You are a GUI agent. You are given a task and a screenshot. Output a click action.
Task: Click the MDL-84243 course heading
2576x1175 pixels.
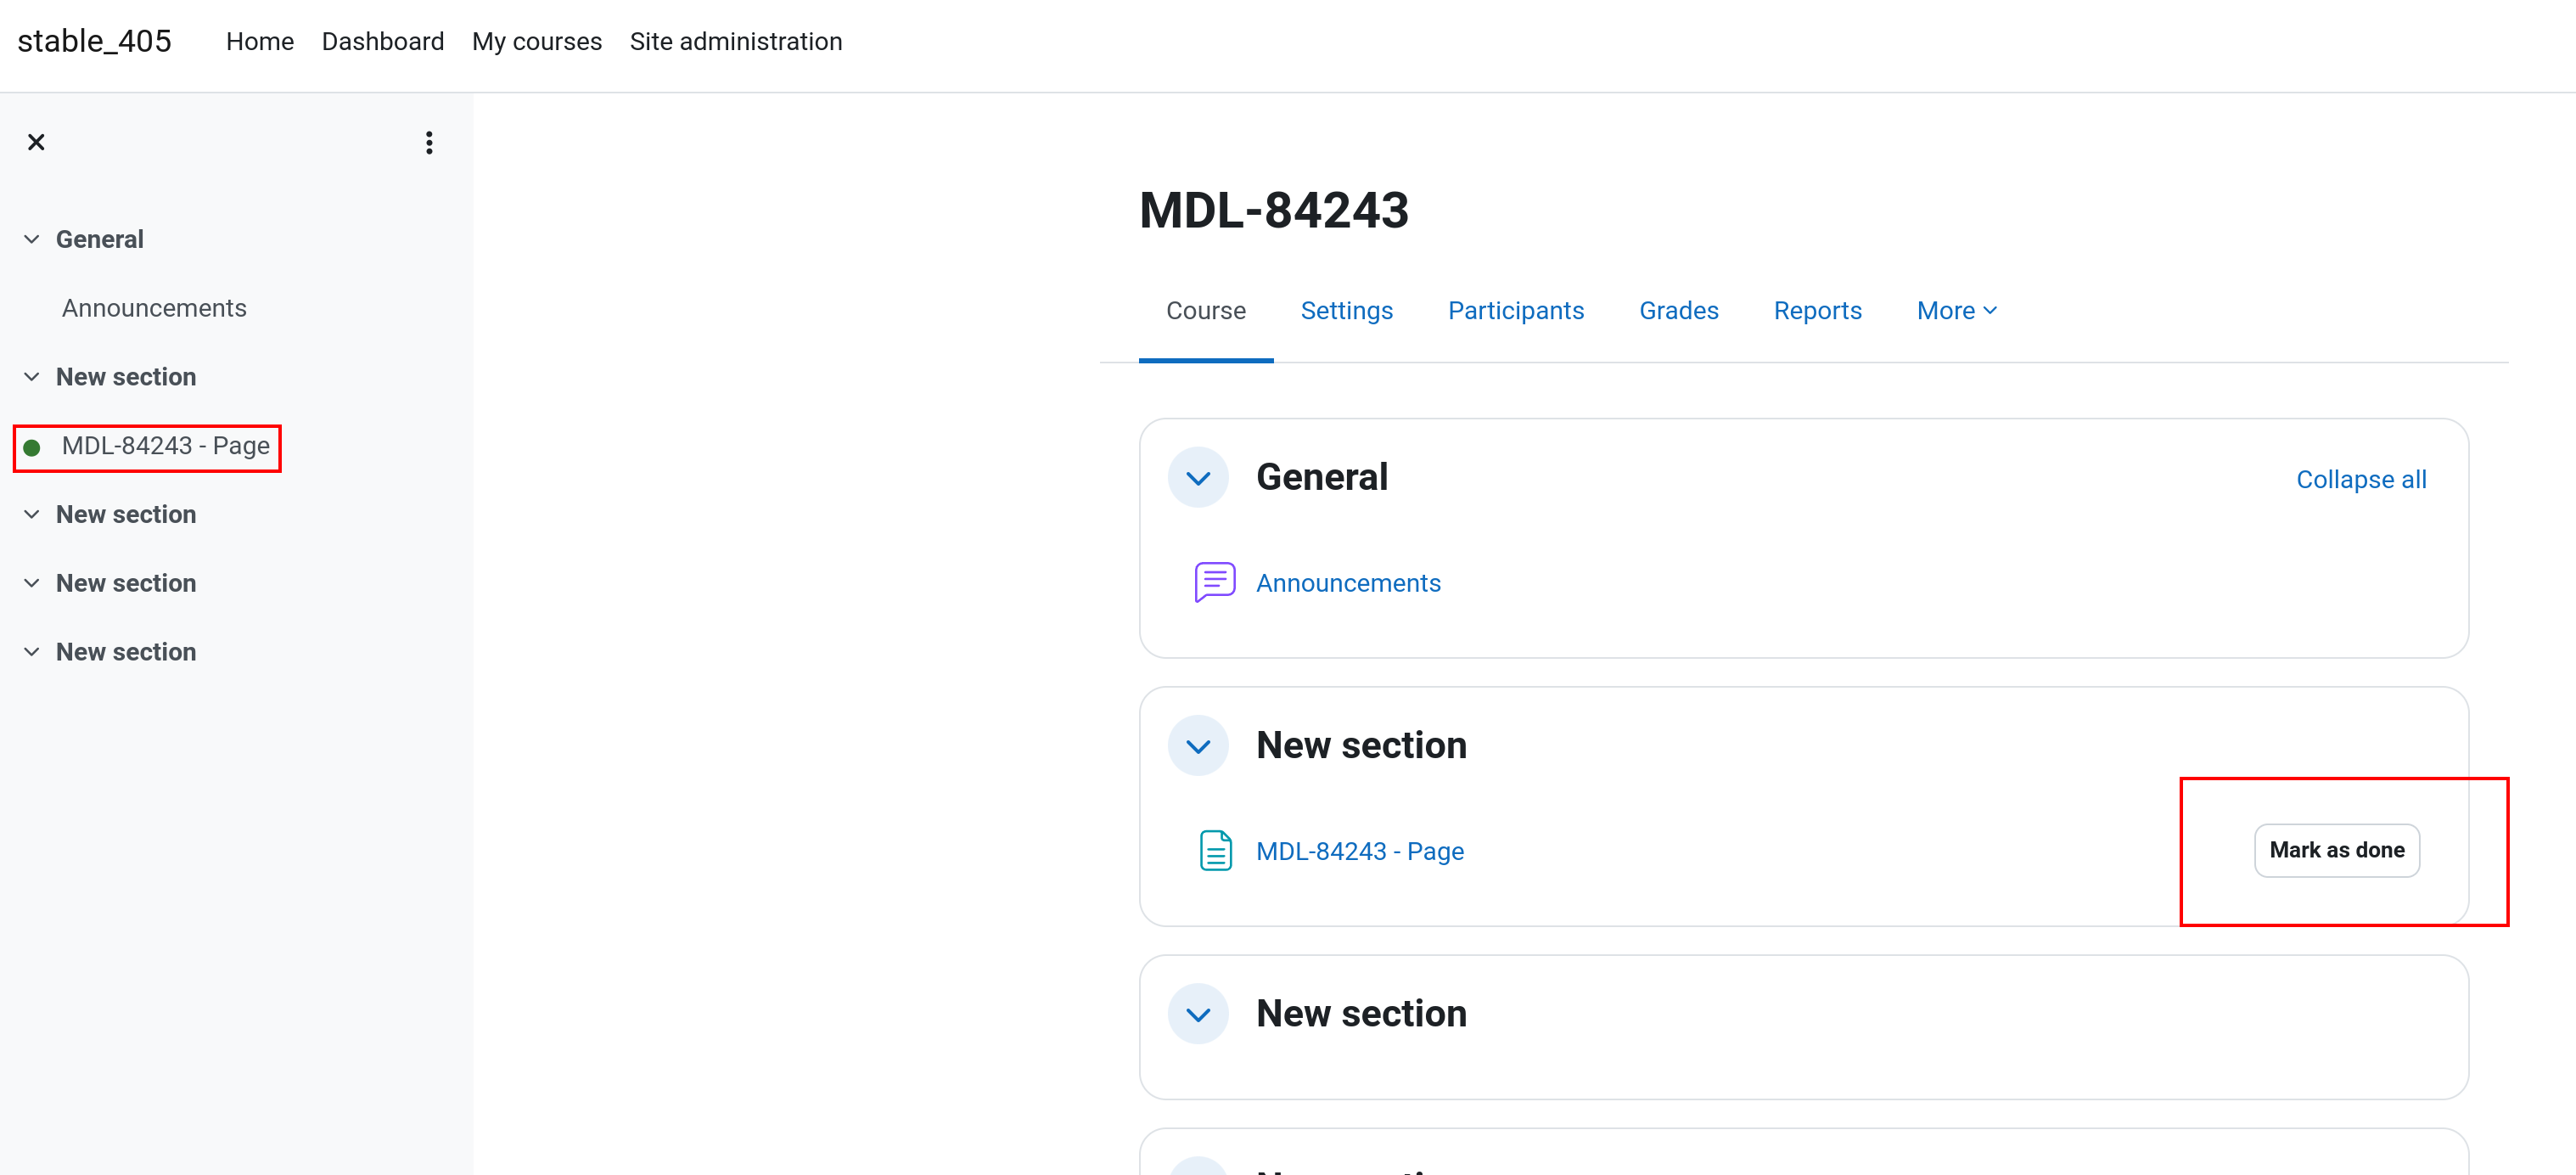[x=1274, y=210]
